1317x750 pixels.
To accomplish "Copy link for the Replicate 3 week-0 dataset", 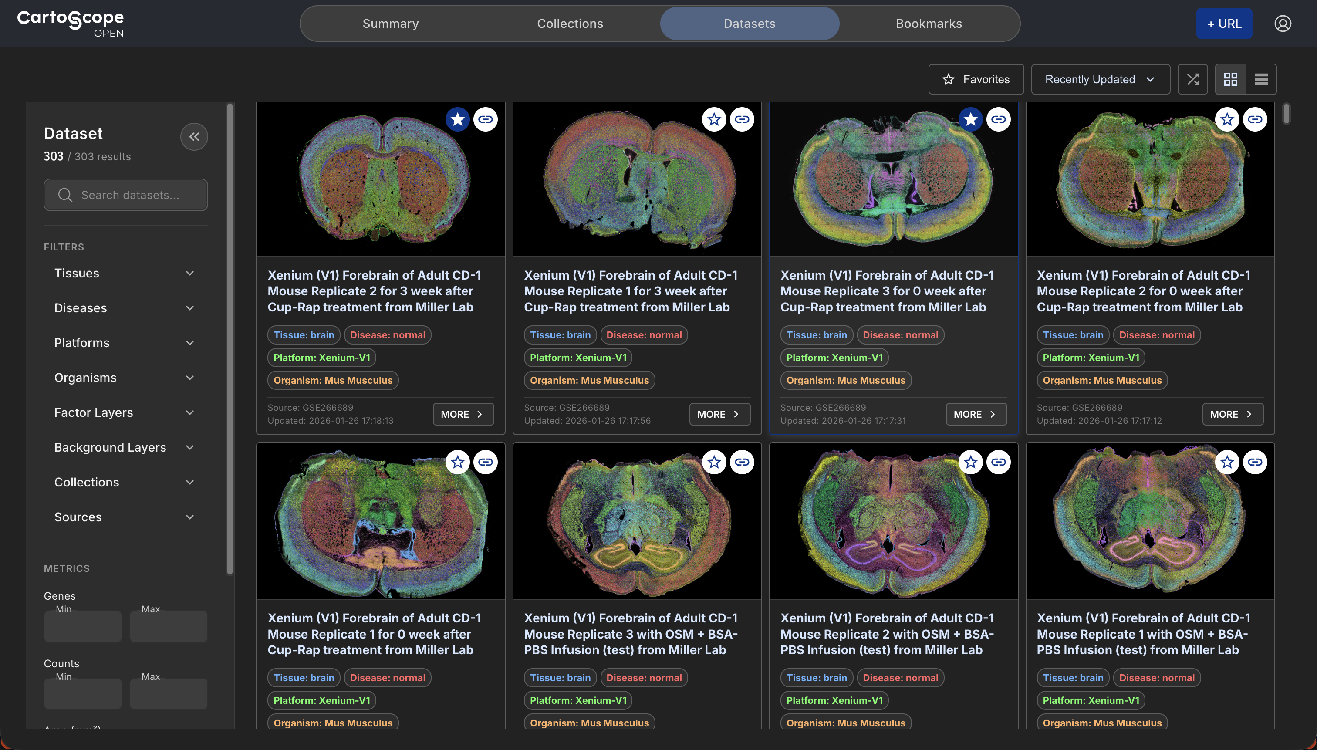I will (998, 119).
